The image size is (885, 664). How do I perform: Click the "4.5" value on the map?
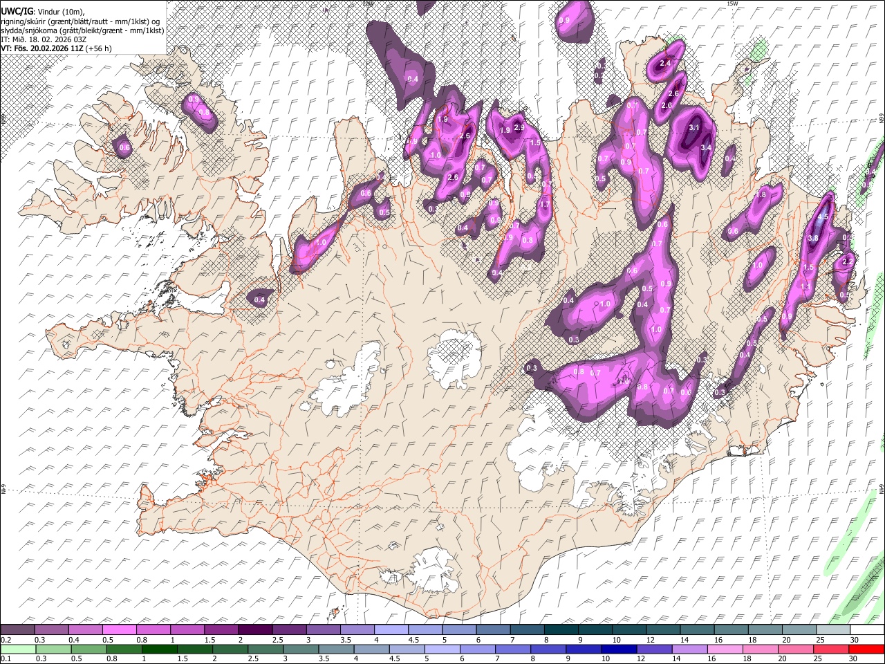pos(823,216)
